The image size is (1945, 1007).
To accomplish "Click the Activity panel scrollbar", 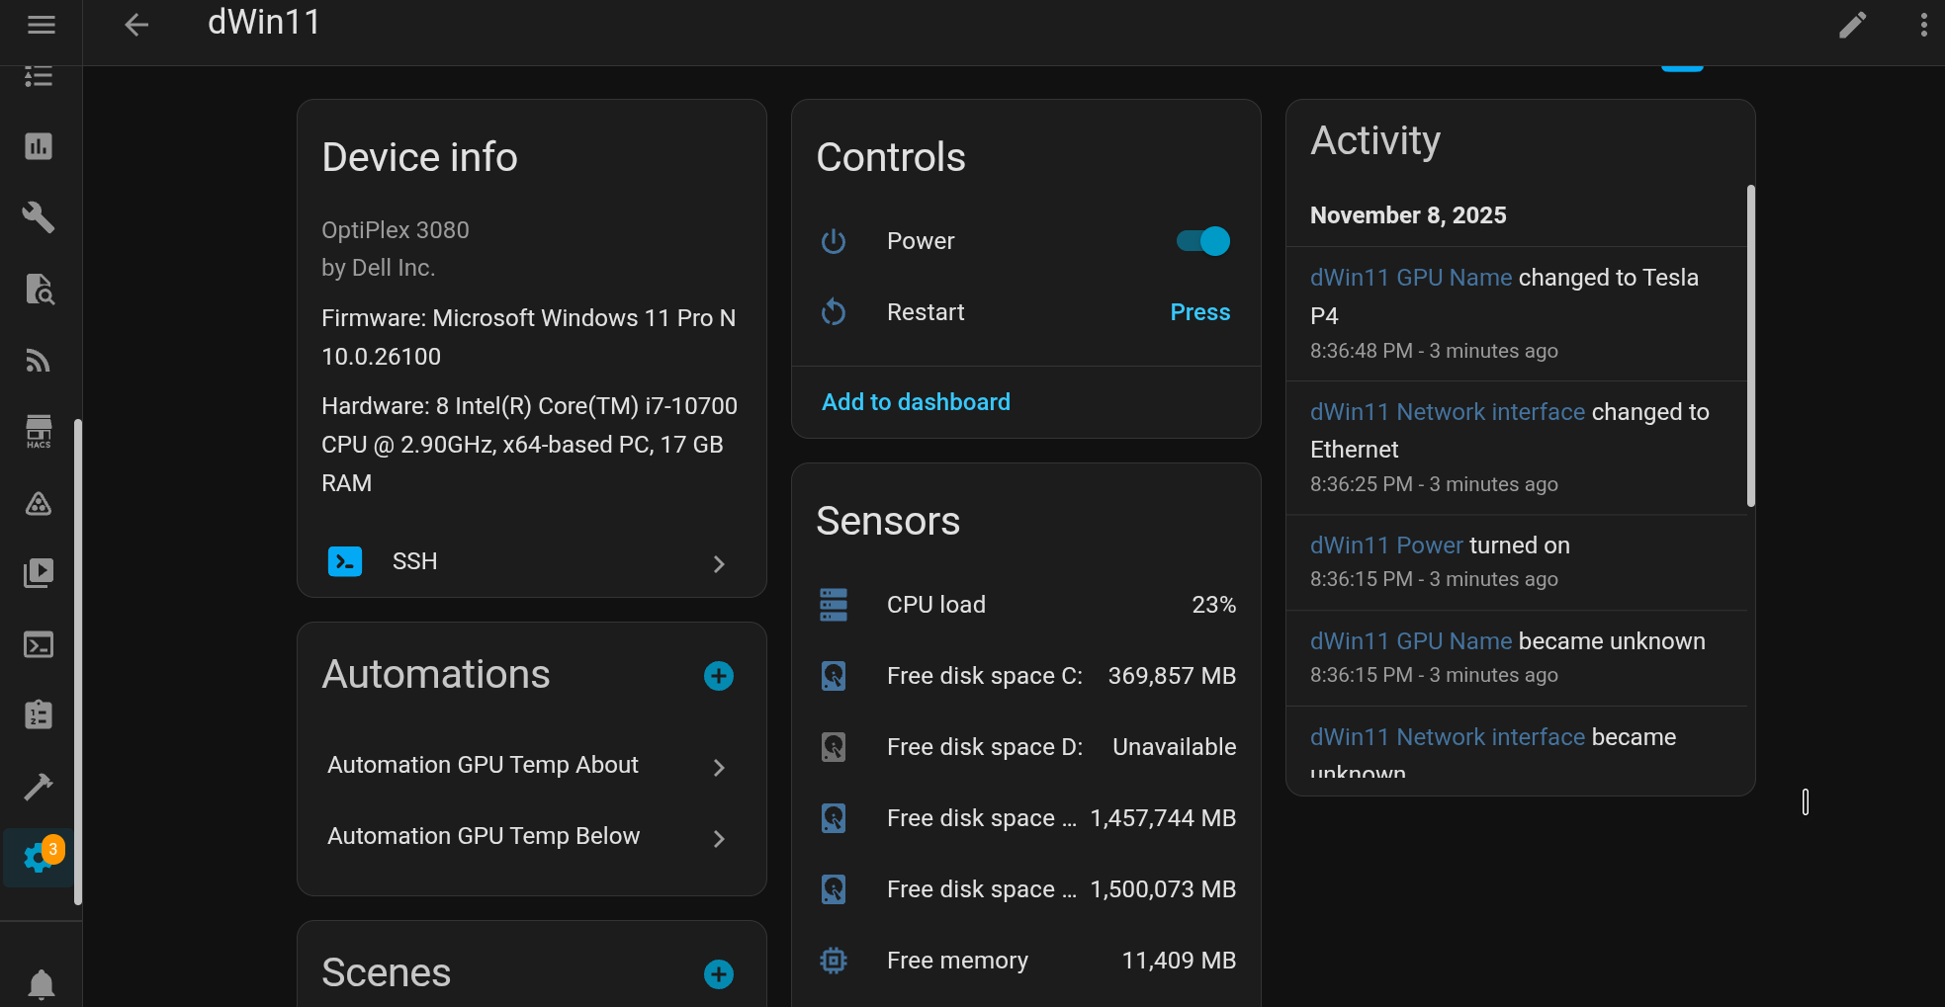I will pos(1750,346).
